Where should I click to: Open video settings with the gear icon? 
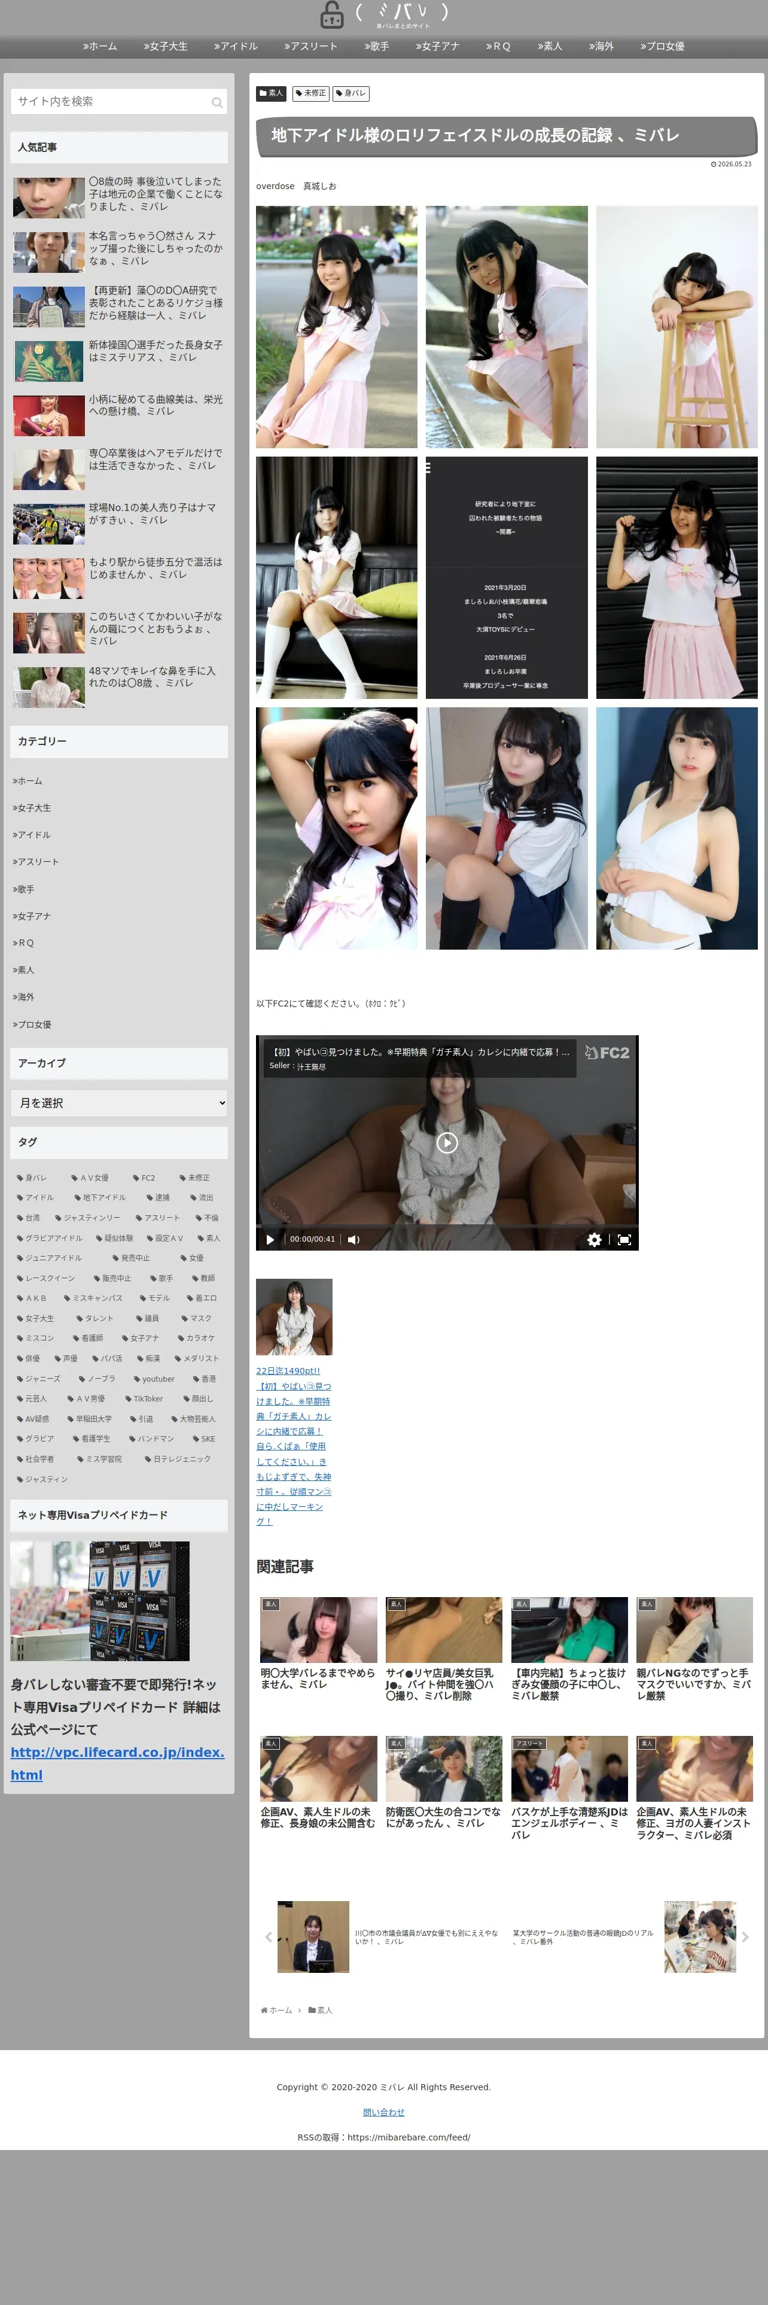click(594, 1239)
